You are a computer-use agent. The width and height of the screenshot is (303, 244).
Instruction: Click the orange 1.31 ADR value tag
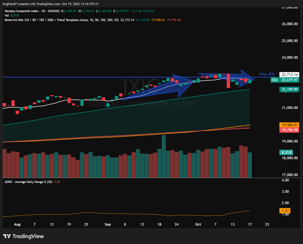pyautogui.click(x=286, y=211)
